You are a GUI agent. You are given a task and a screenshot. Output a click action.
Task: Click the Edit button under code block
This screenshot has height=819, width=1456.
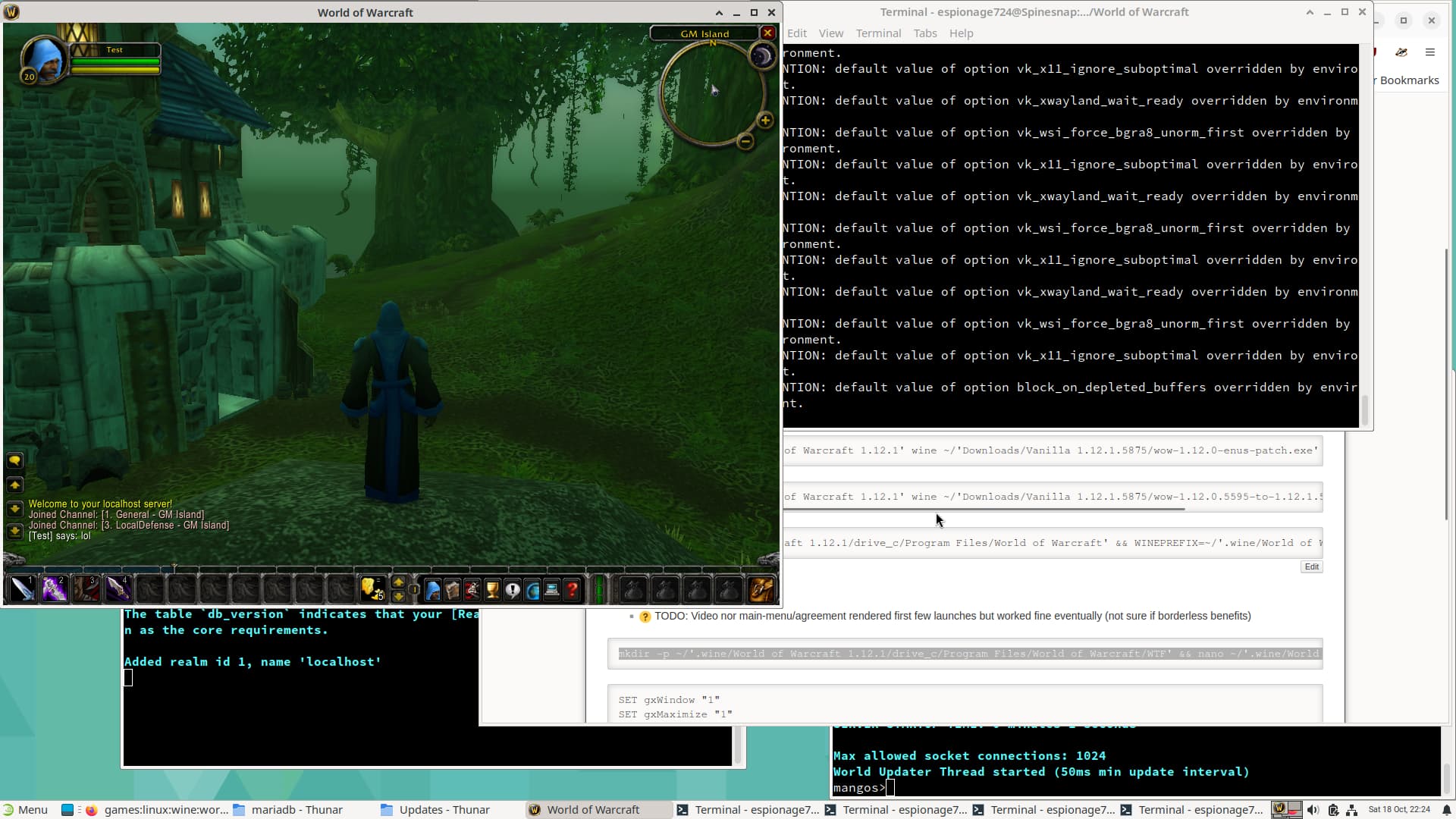tap(1311, 566)
